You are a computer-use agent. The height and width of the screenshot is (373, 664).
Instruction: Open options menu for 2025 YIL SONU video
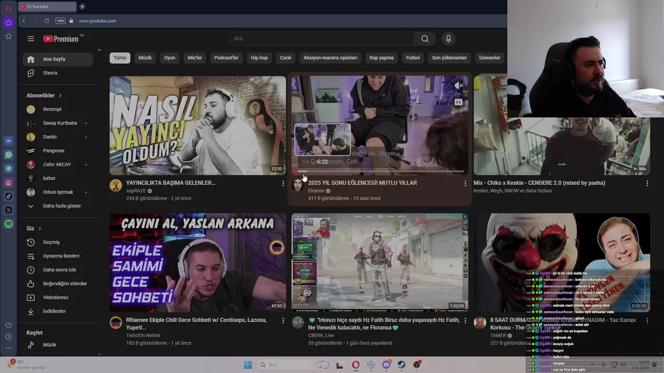pos(465,183)
